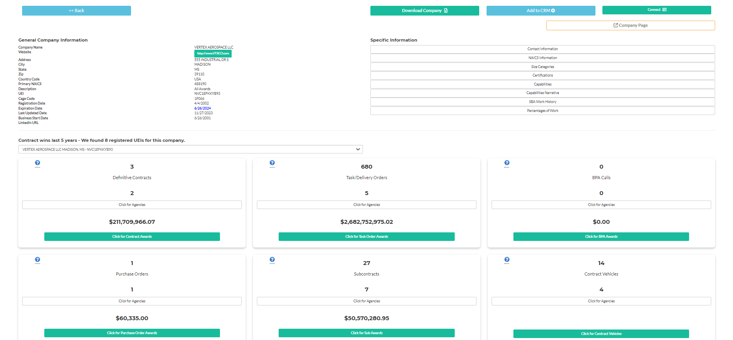
Task: Open the Company Page external link
Action: click(630, 25)
